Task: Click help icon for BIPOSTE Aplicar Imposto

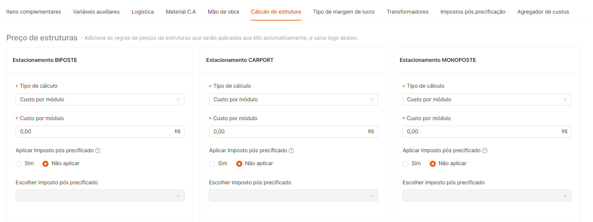Action: click(x=98, y=151)
